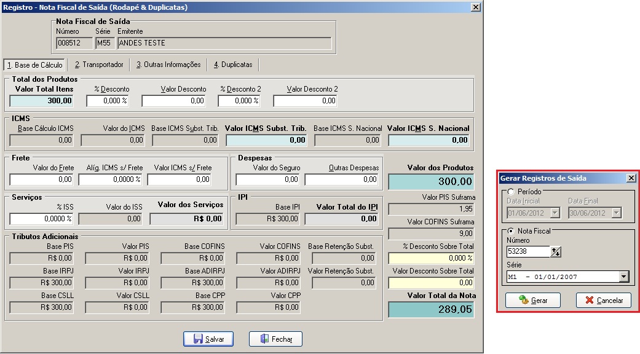This screenshot has width=640, height=354.
Task: Click the Fechar button
Action: click(275, 339)
